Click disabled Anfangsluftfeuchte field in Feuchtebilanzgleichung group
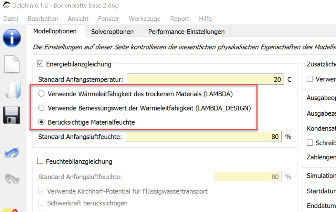Image resolution: width=336 pixels, height=212 pixels. tap(248, 177)
